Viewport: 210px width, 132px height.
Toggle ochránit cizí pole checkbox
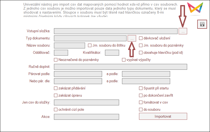point(56,109)
